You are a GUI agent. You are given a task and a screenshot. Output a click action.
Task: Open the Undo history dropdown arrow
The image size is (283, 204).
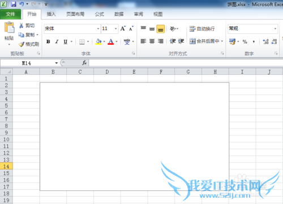(x=27, y=4)
